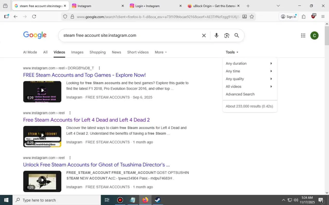Image resolution: width=329 pixels, height=205 pixels.
Task: Open the Firefox extensions puzzle icon
Action: point(304,17)
